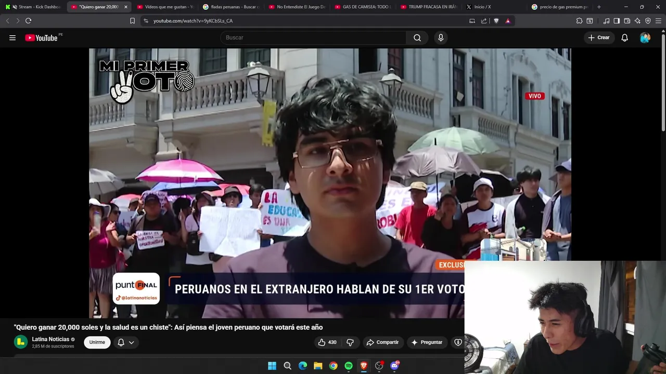Screen dimensions: 666x374
Task: Click the "2,85 M de suscriptores" text
Action: tap(53, 346)
